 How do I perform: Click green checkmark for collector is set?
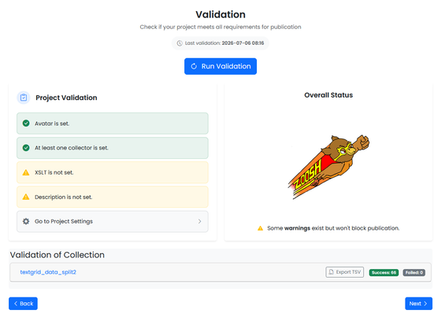click(26, 148)
